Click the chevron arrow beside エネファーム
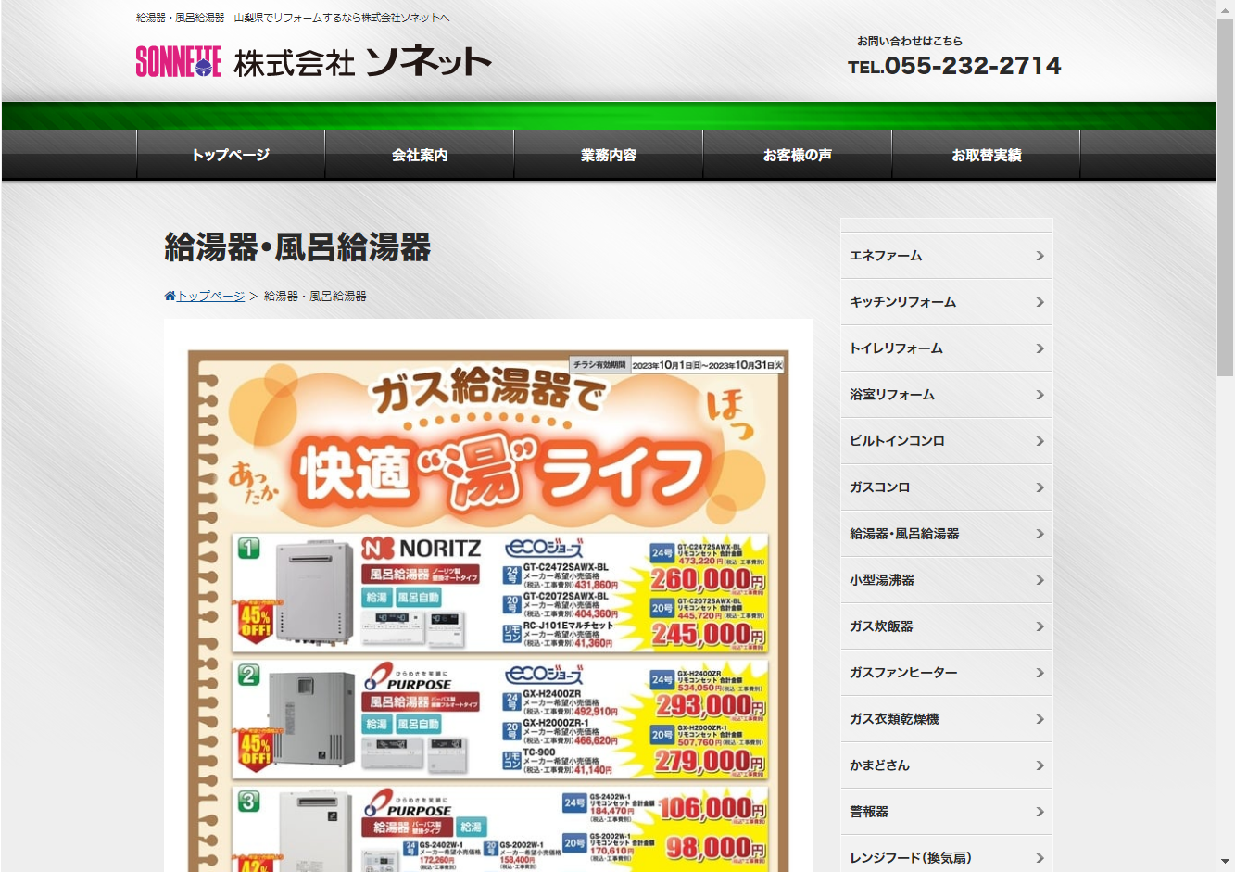This screenshot has width=1235, height=872. tap(1040, 256)
